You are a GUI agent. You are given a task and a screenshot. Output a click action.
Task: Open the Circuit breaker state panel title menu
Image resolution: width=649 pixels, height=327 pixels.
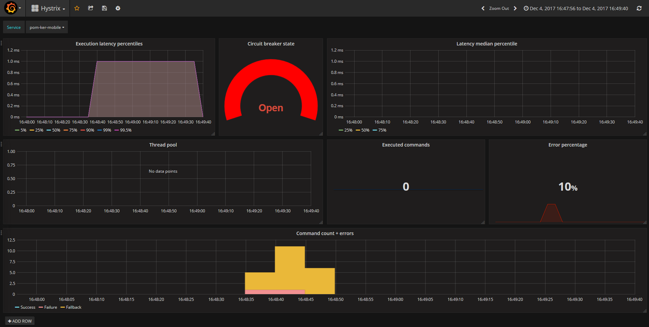pos(271,44)
